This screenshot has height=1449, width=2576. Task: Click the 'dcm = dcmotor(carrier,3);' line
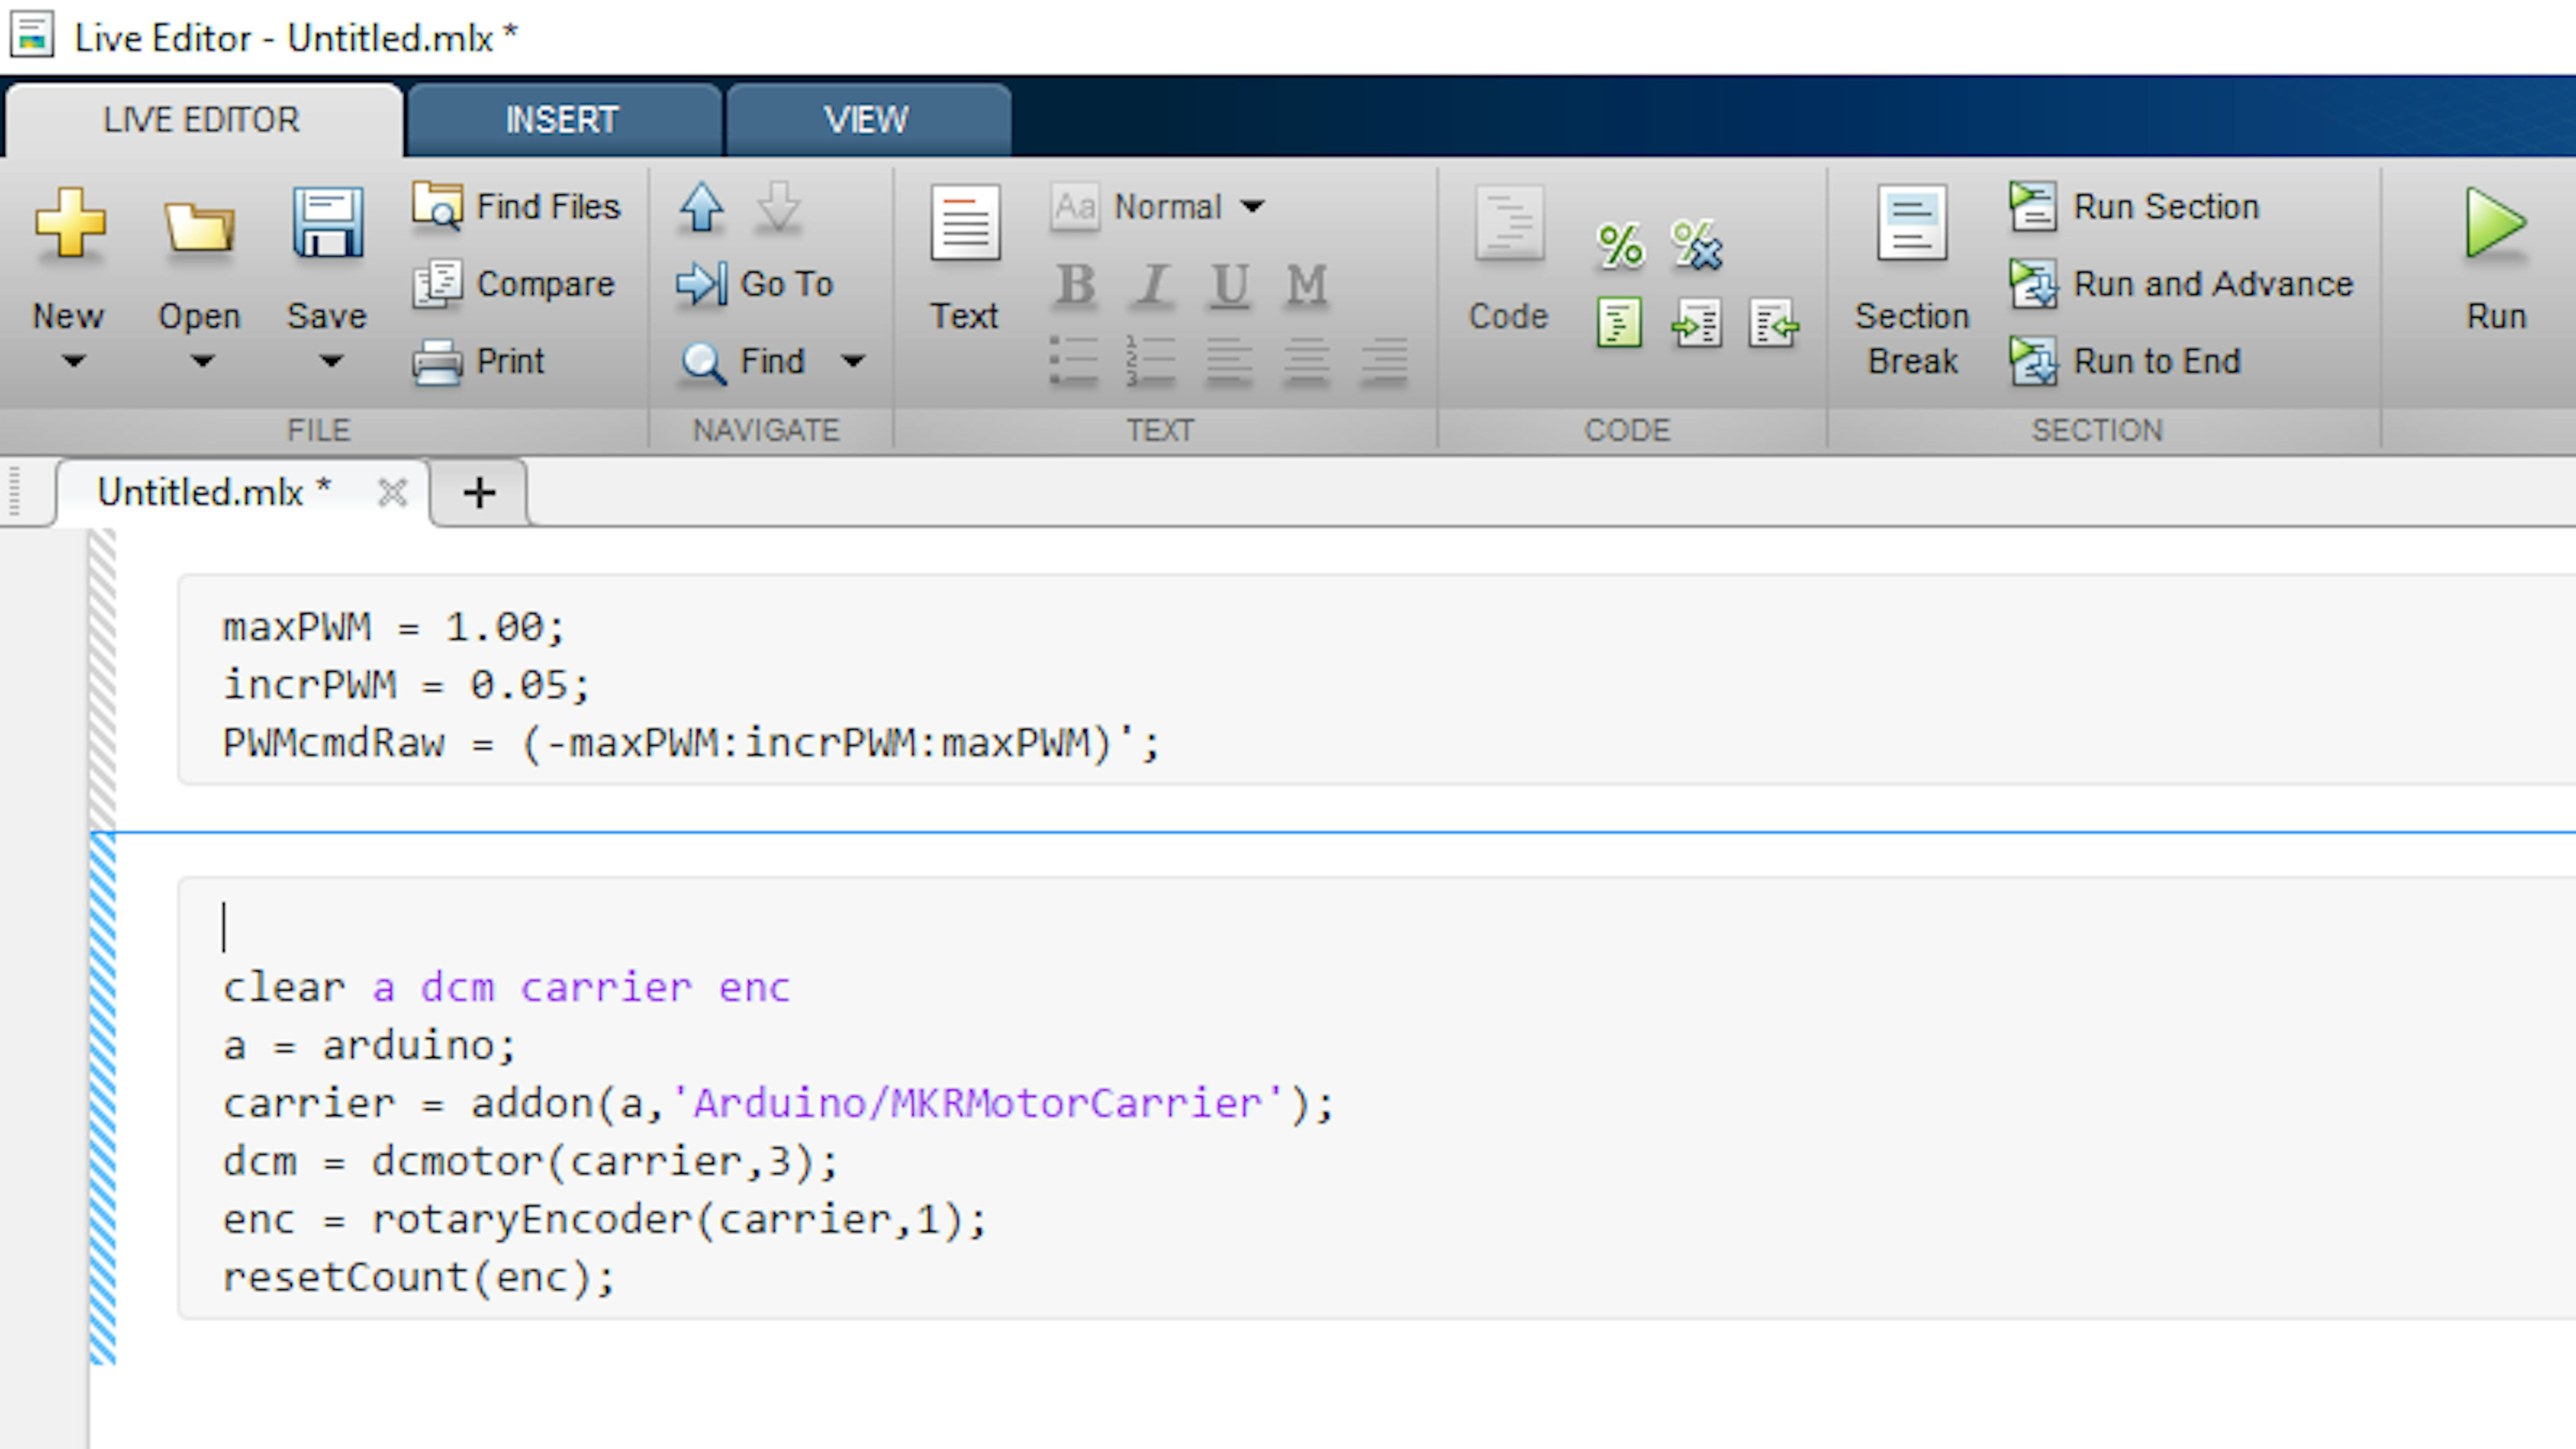pos(530,1162)
